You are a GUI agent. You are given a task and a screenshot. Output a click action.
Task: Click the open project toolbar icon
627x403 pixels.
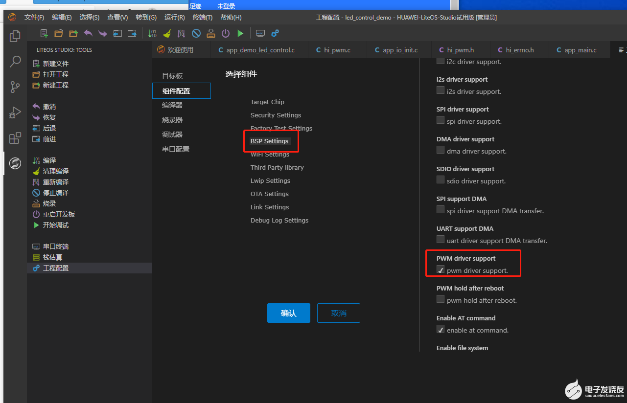[59, 33]
